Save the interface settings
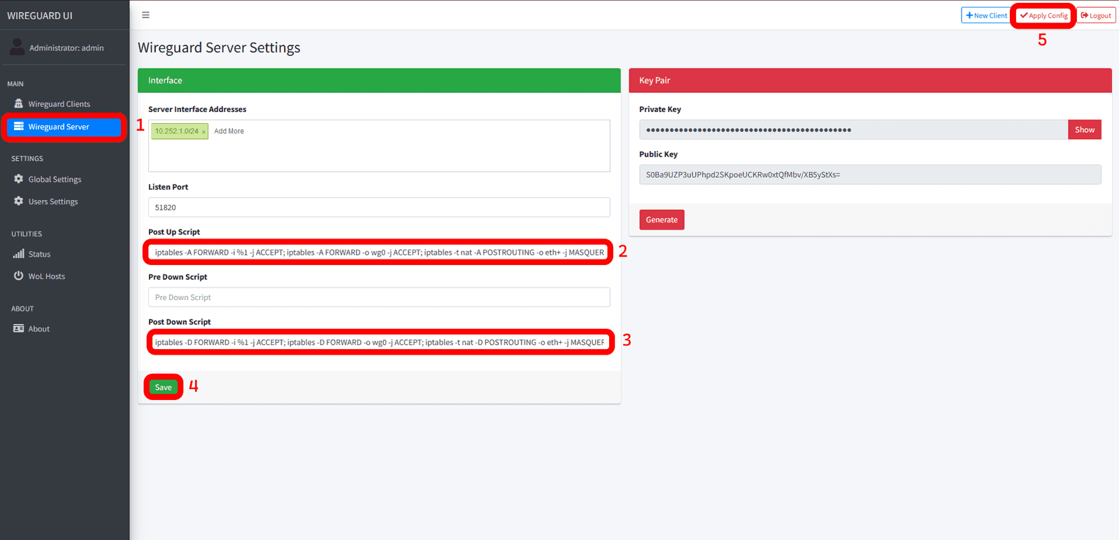 pos(163,388)
